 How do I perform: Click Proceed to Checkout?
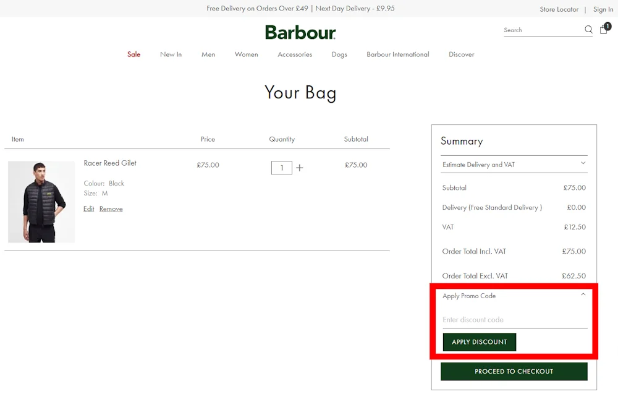pos(514,371)
